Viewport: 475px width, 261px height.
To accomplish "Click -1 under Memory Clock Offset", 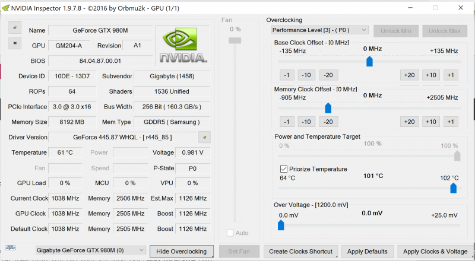I will coord(287,122).
